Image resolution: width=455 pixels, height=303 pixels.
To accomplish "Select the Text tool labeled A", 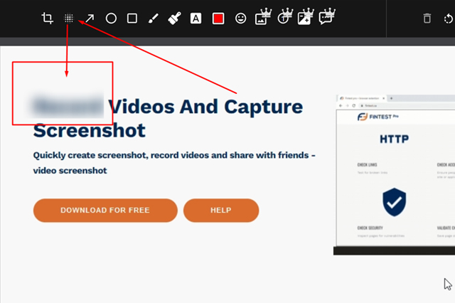I will click(196, 18).
